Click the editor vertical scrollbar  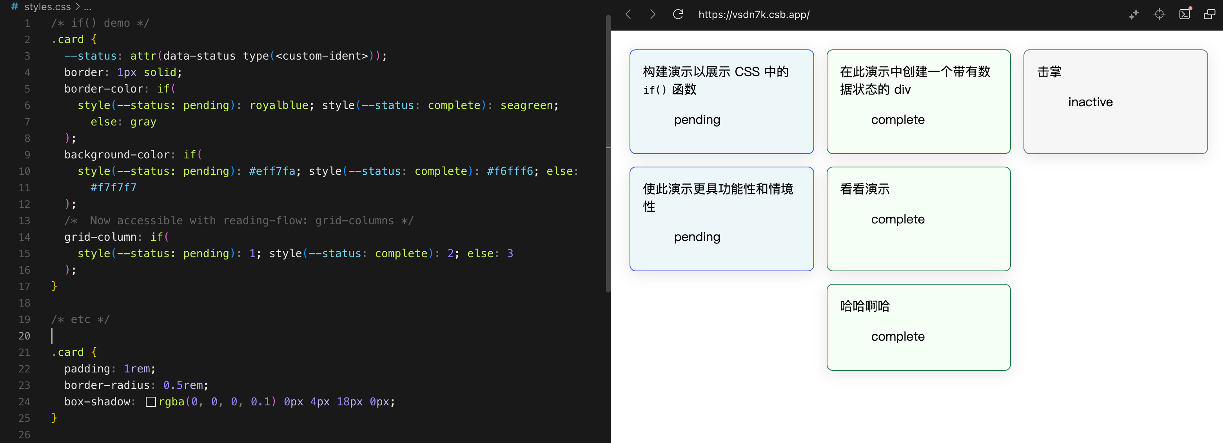608,152
